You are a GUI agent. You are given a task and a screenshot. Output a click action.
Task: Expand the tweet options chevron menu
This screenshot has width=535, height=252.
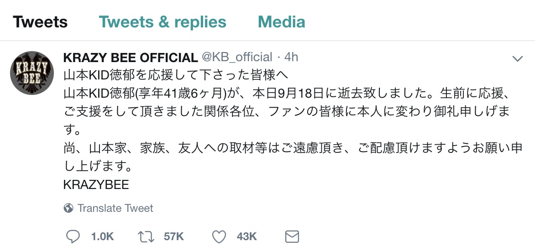click(x=517, y=58)
